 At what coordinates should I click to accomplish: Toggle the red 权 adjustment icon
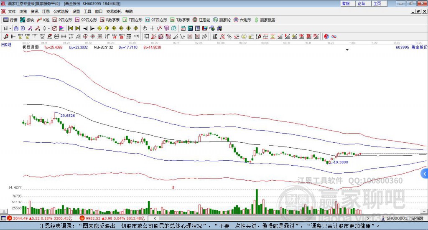[54, 28]
